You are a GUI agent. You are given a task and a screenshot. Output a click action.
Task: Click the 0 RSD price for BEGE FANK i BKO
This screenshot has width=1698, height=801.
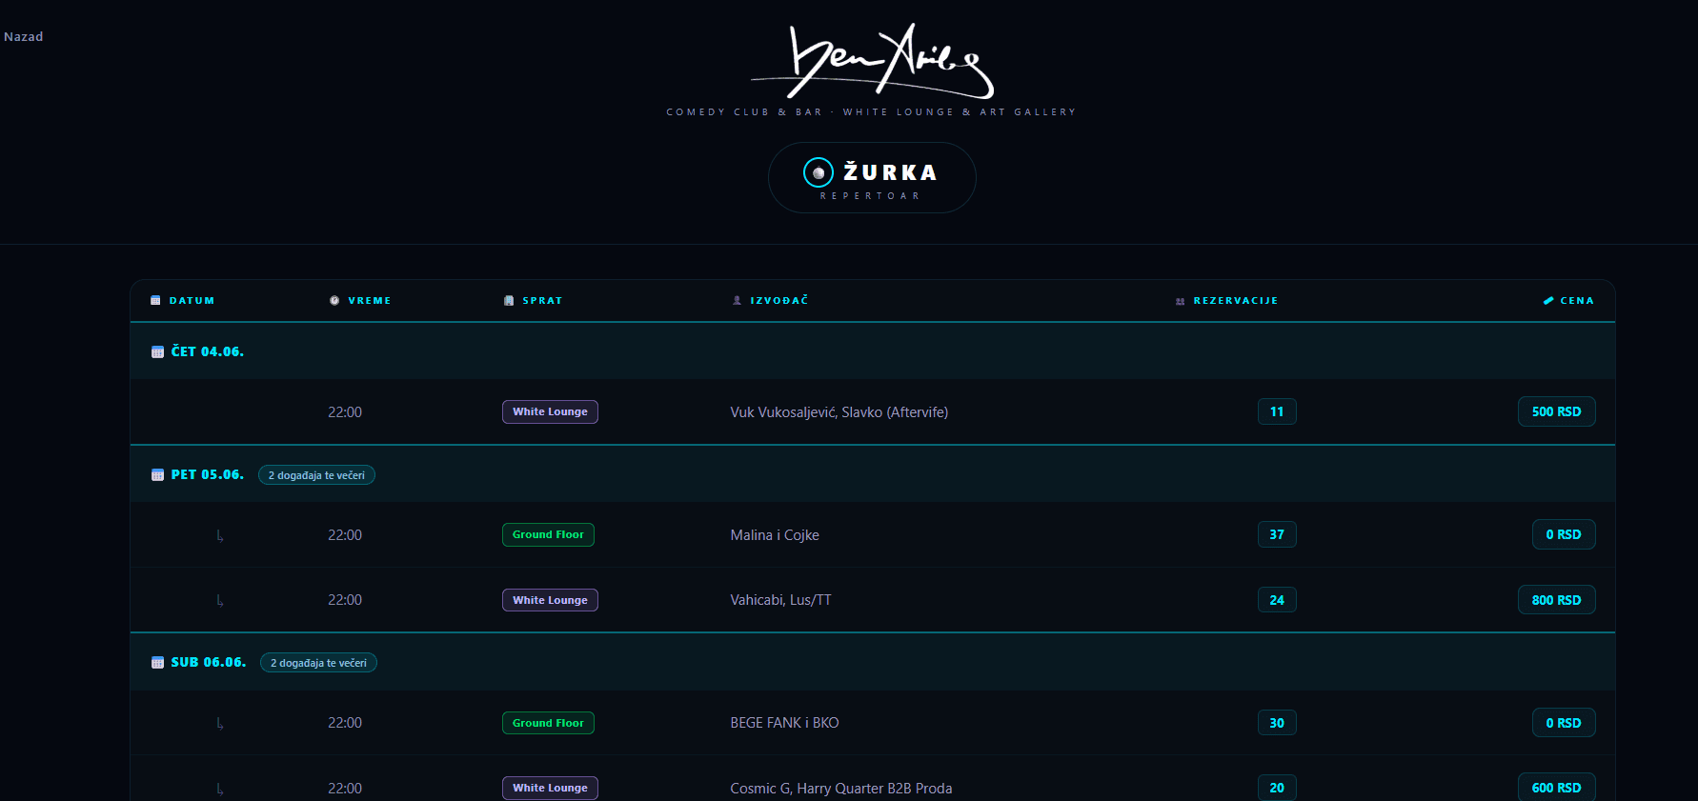1564,723
